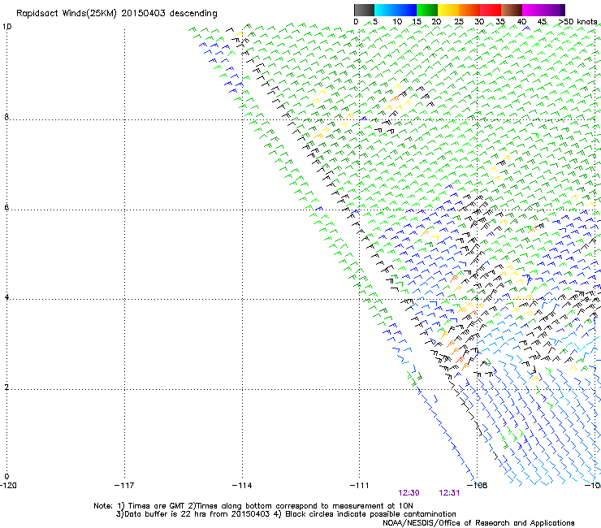Screen dimensions: 601x528
Task: Select the purple 12:30 swath time marker
Action: [x=409, y=493]
